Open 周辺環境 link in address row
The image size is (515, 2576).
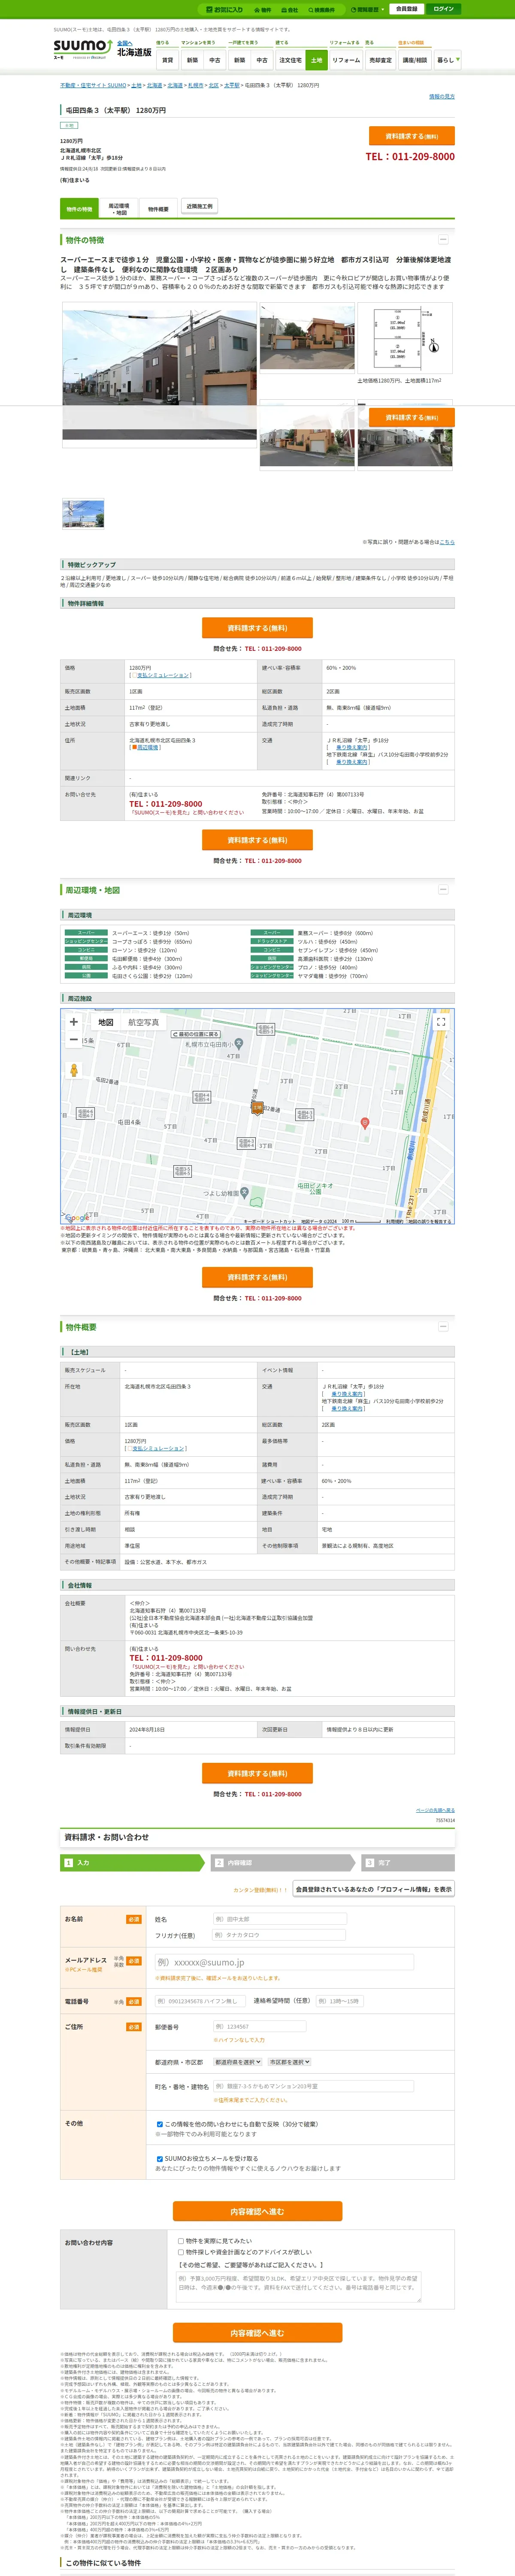147,747
